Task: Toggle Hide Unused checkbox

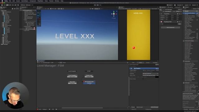Action: (x=136, y=107)
